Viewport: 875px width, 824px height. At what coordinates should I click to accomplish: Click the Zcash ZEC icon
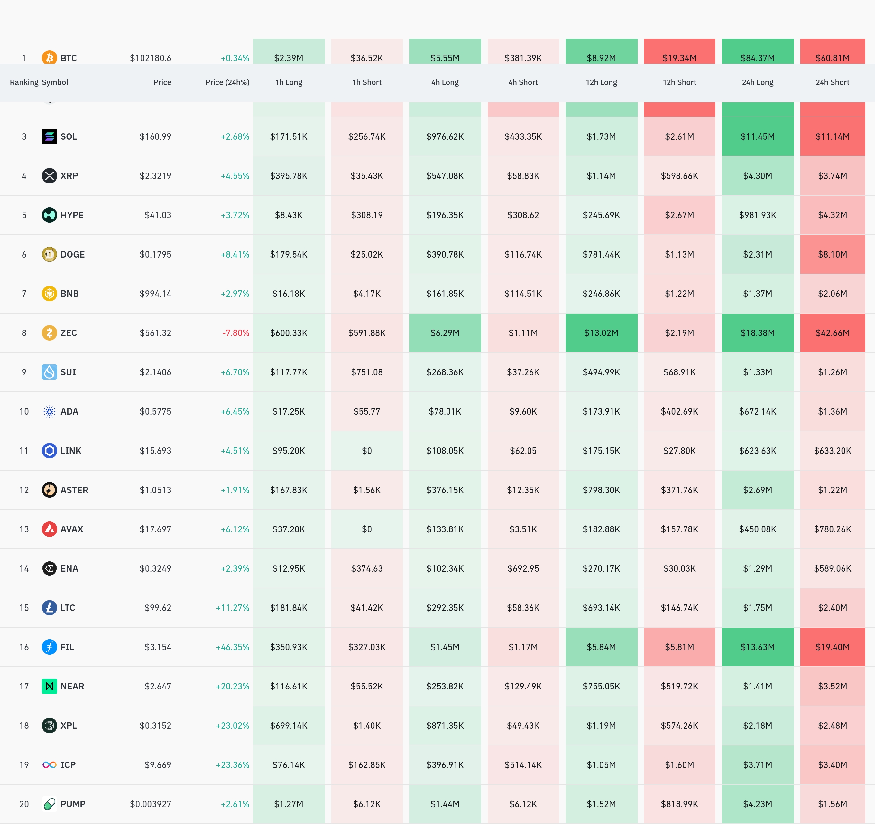click(49, 332)
